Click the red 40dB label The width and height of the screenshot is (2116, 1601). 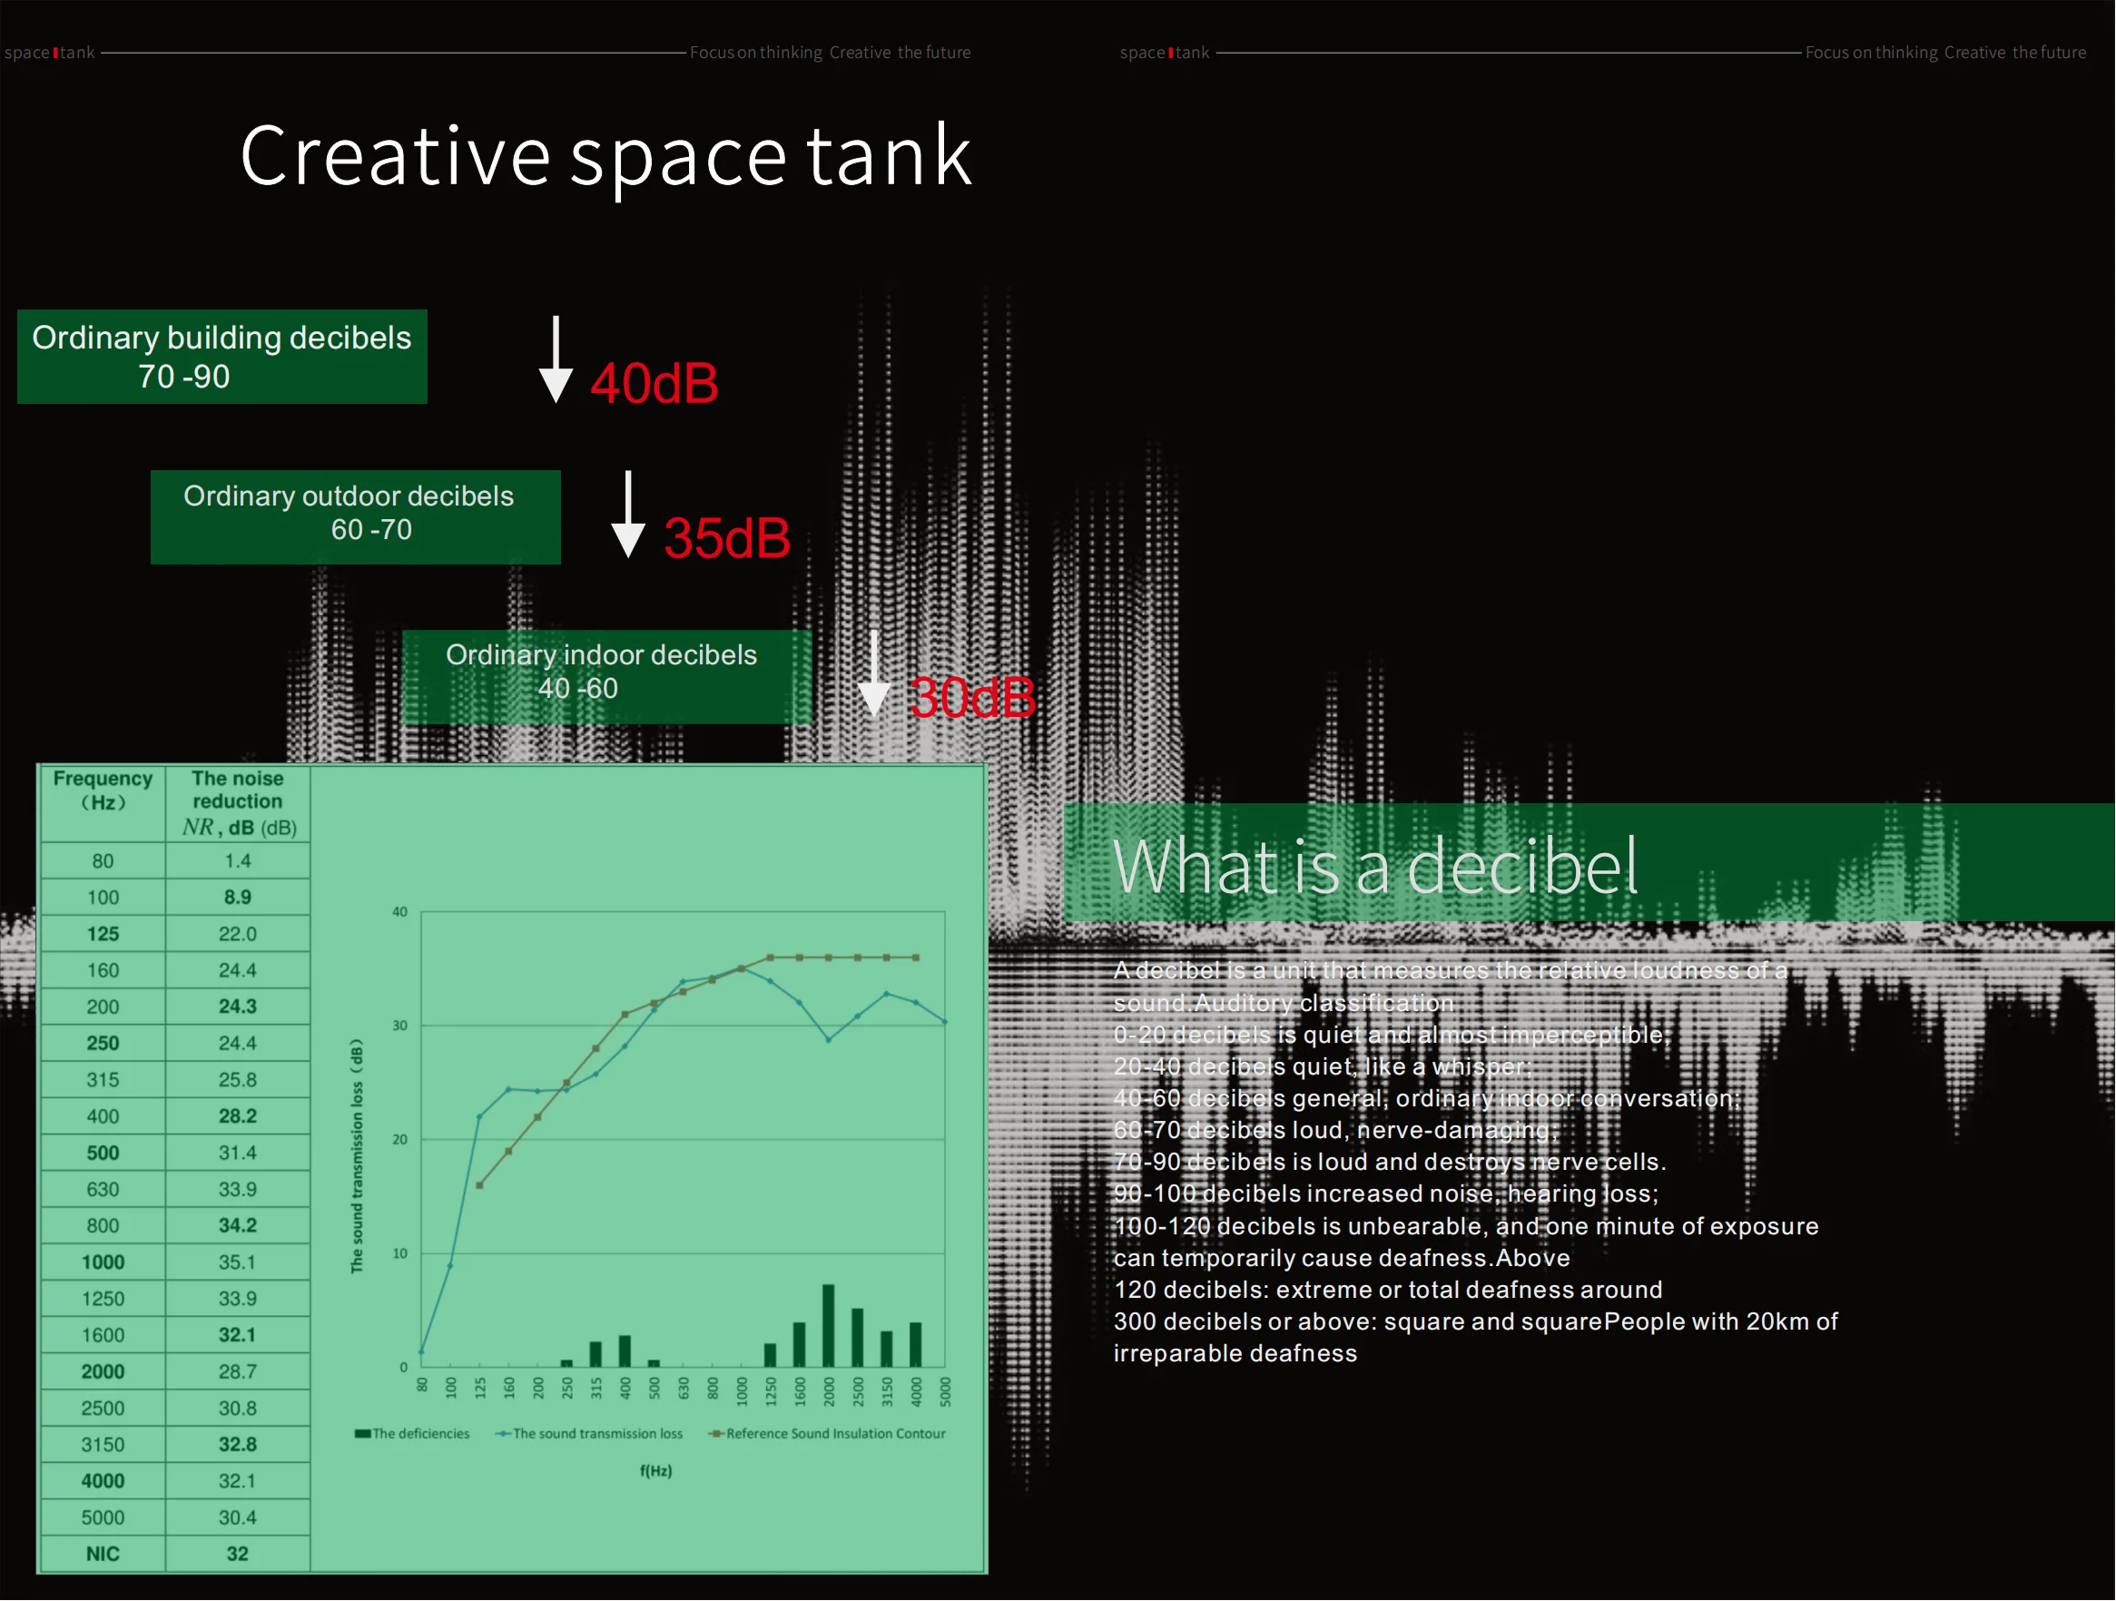point(654,385)
